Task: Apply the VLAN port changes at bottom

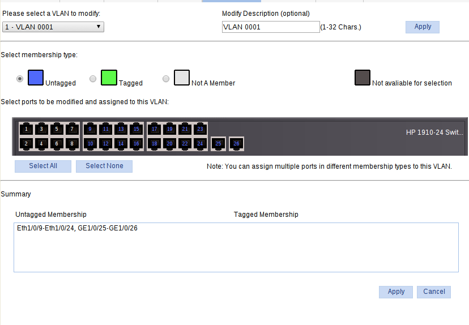Action: point(396,292)
